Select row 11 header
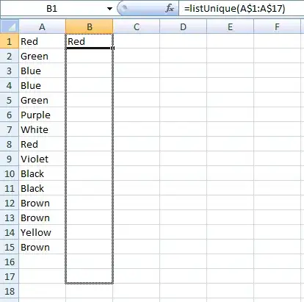304x302 pixels. click(x=10, y=188)
